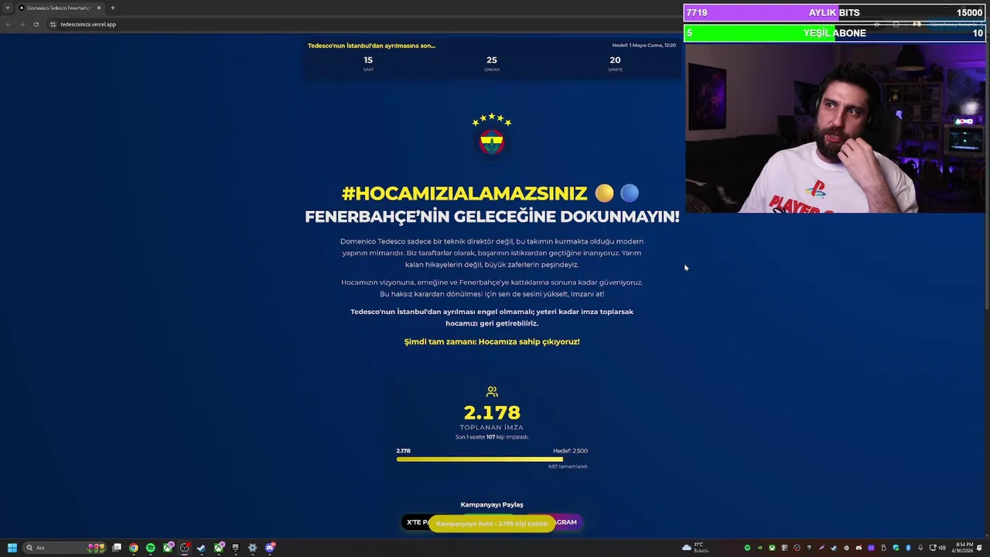The width and height of the screenshot is (990, 557).
Task: Click the safely remove USB tray icon
Action: 883,548
